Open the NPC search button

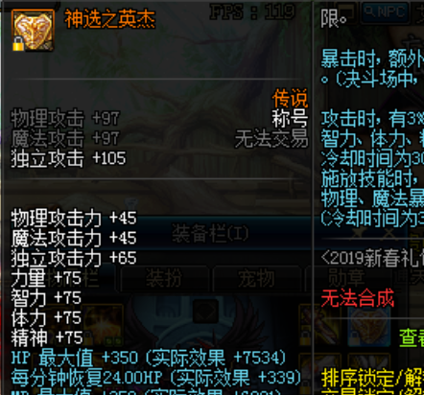point(386,12)
